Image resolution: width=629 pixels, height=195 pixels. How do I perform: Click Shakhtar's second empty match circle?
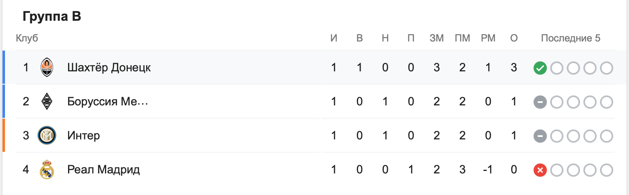pos(573,68)
